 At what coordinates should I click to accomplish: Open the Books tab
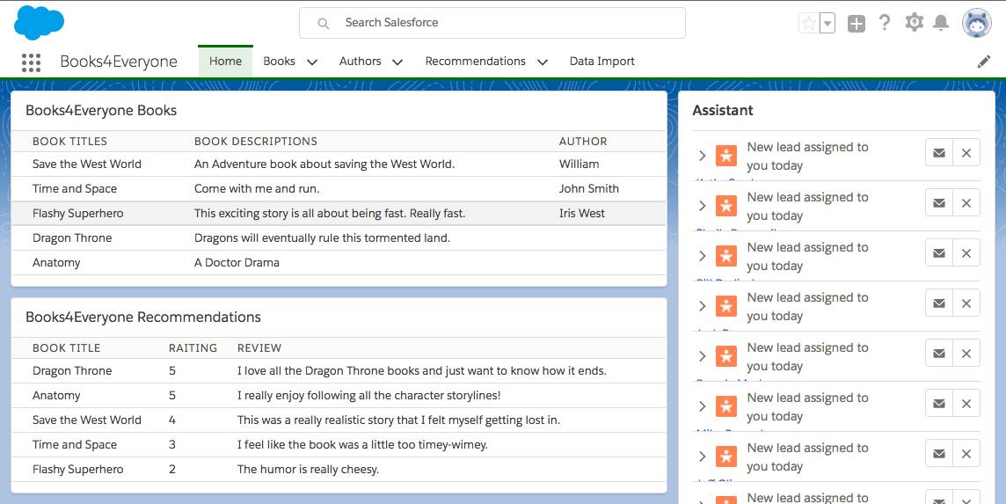pyautogui.click(x=279, y=61)
